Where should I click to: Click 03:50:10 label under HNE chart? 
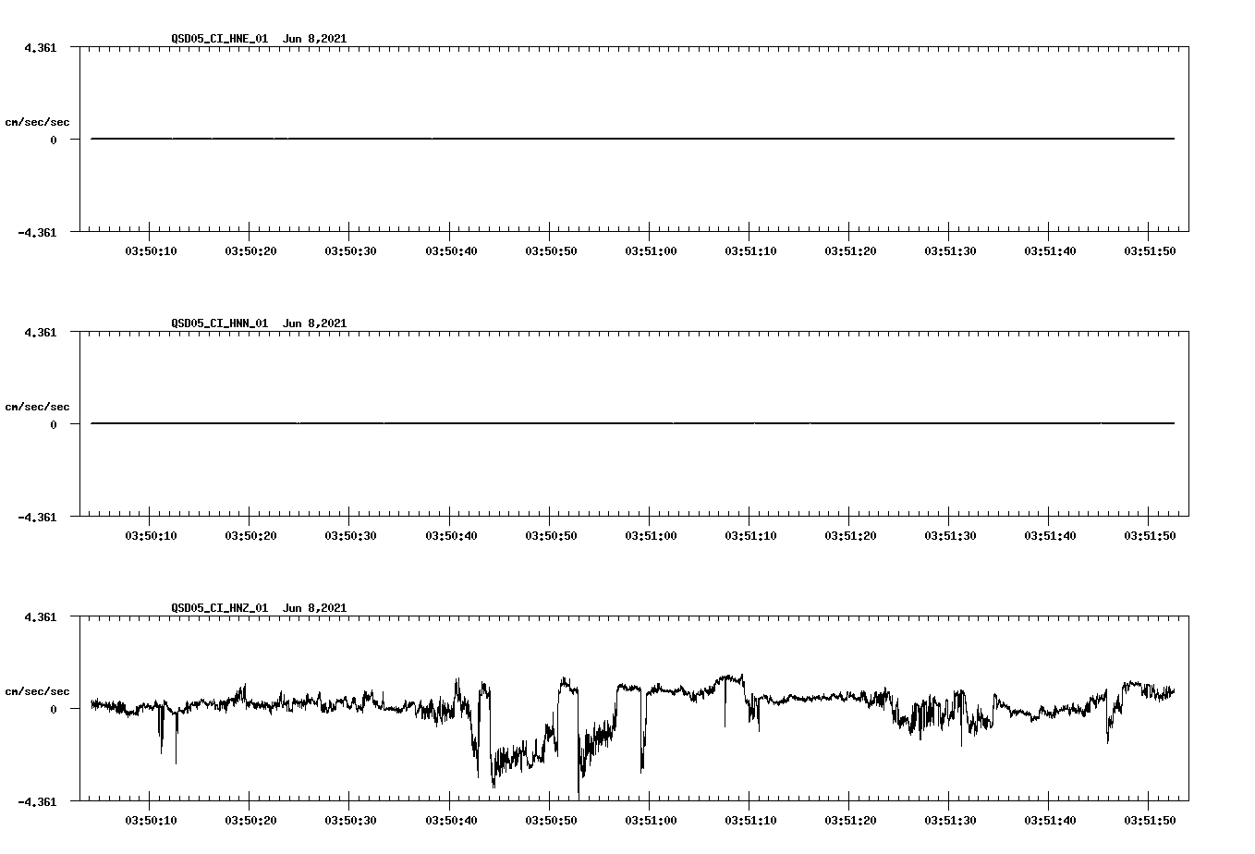coord(151,251)
